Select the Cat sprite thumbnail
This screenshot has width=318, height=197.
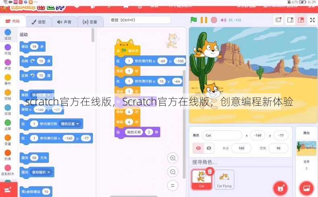pyautogui.click(x=202, y=179)
